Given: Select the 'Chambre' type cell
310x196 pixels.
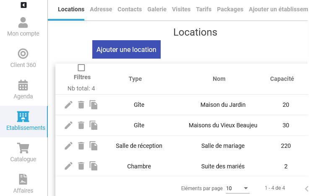Looking at the screenshot, I should 139,166.
